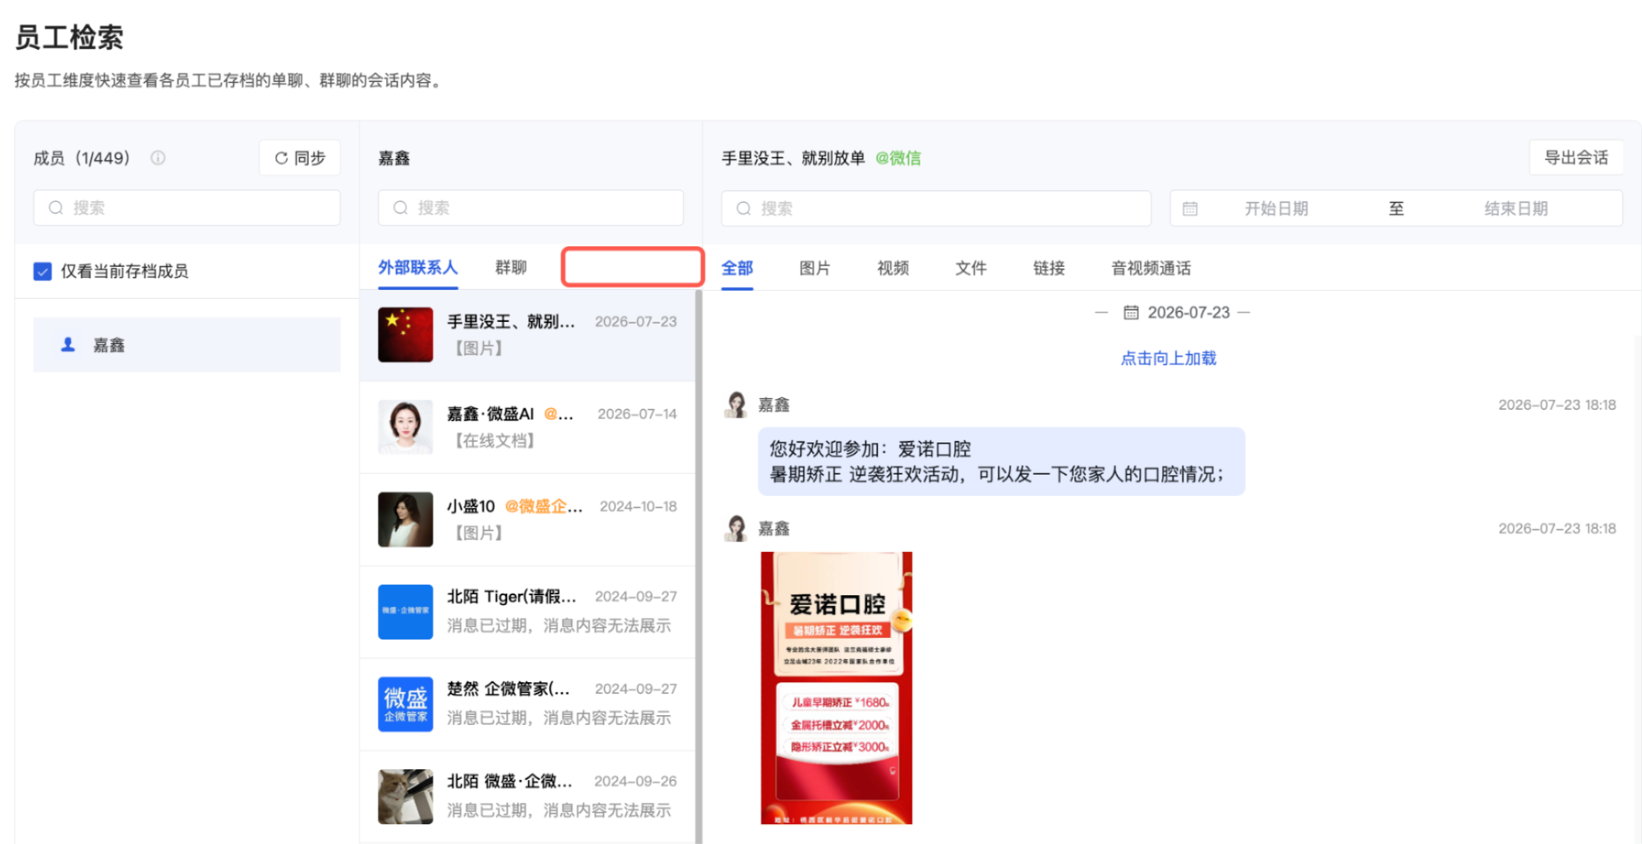Click the info icon beside 成员 (1/449)
This screenshot has width=1642, height=844.
(158, 158)
